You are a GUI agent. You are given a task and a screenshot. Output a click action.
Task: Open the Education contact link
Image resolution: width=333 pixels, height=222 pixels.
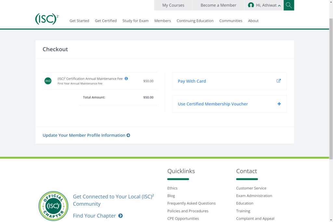(245, 203)
